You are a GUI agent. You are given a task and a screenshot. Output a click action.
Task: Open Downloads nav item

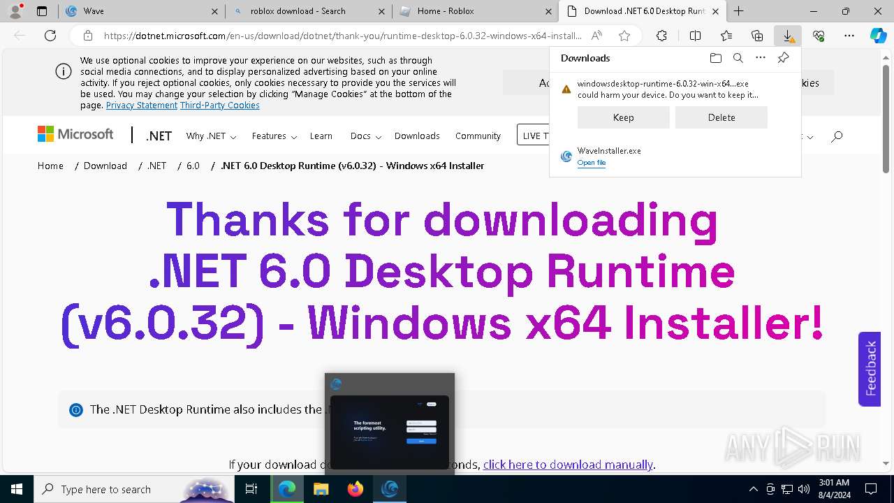[417, 136]
